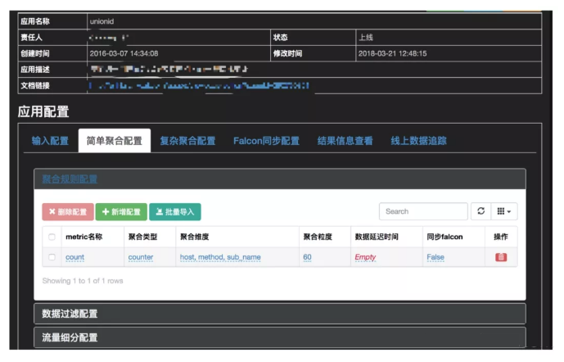Toggle the select-all checkbox in table header
Screen dimensions: 564x362
click(x=52, y=237)
